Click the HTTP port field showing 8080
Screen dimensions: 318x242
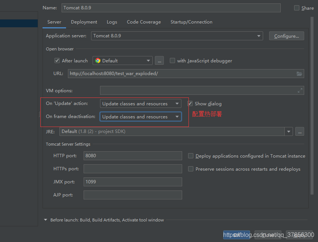[x=132, y=156]
